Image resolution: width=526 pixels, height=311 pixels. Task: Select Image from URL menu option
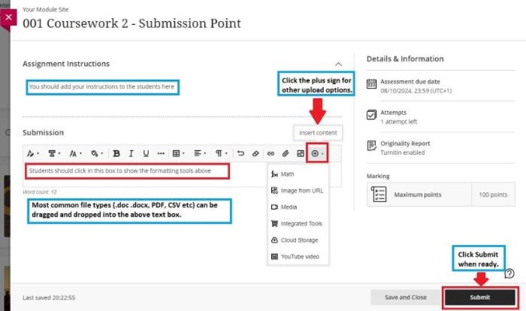pos(298,190)
